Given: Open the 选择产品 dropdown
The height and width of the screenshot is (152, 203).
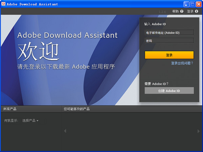Looking at the screenshot, I should pyautogui.click(x=29, y=121).
